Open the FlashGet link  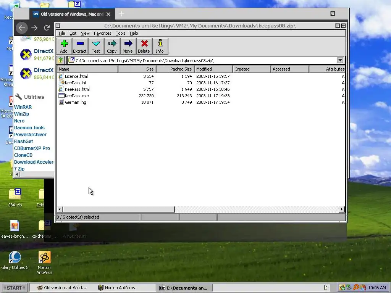click(23, 141)
